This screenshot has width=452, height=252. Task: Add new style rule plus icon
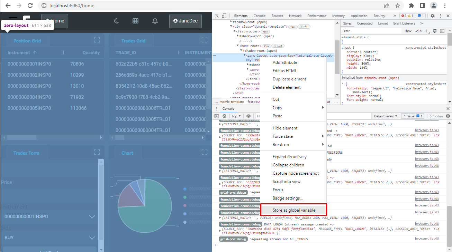(427, 31)
